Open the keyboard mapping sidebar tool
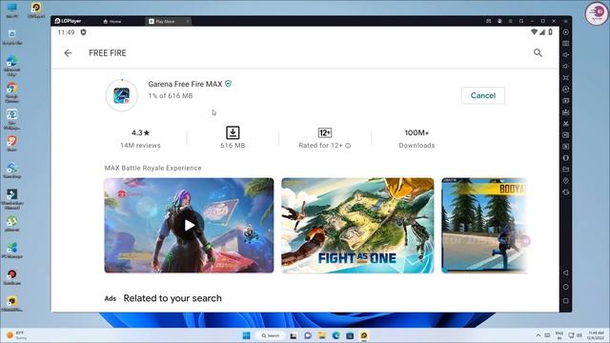Image resolution: width=610 pixels, height=343 pixels. [566, 44]
